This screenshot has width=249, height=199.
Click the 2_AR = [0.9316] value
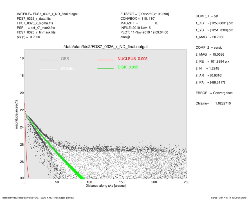(209, 76)
